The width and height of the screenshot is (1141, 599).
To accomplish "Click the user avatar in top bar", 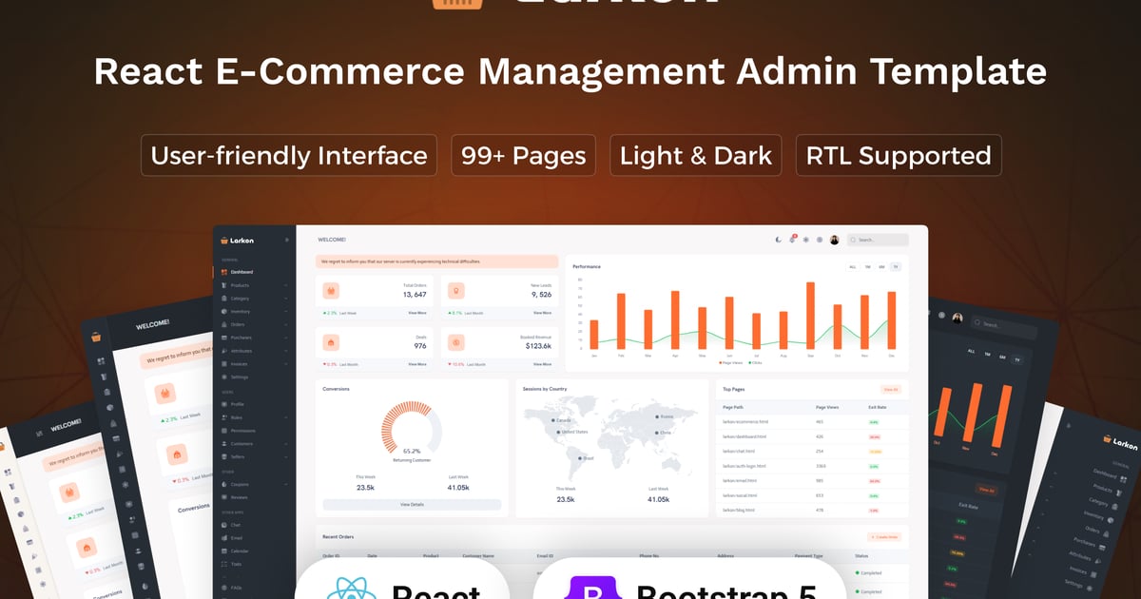I will pos(834,241).
